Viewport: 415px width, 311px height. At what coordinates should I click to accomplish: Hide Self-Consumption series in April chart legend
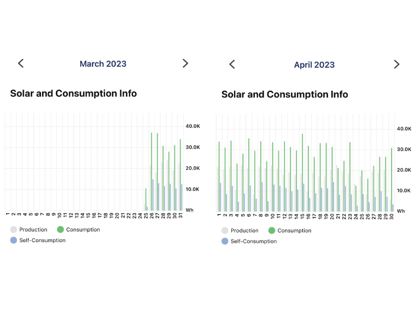click(x=253, y=242)
